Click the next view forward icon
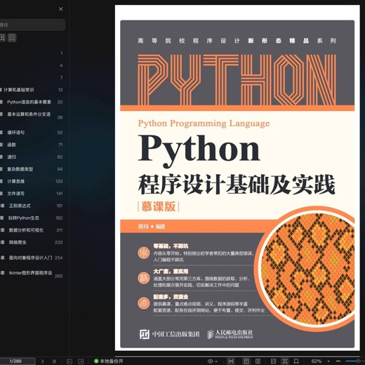The image size is (365, 365). click(x=81, y=361)
